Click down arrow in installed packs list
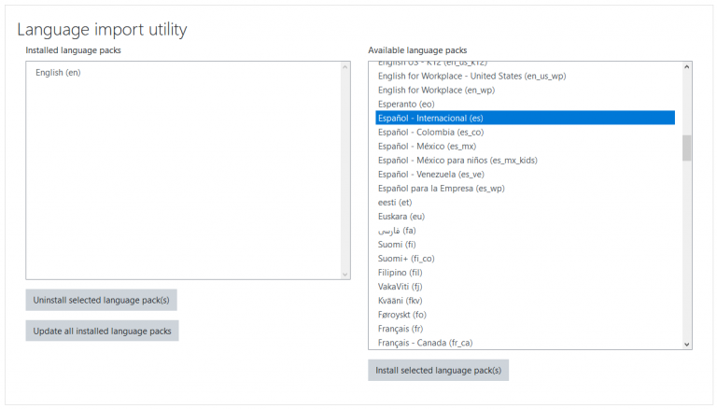717x409 pixels. (x=344, y=275)
